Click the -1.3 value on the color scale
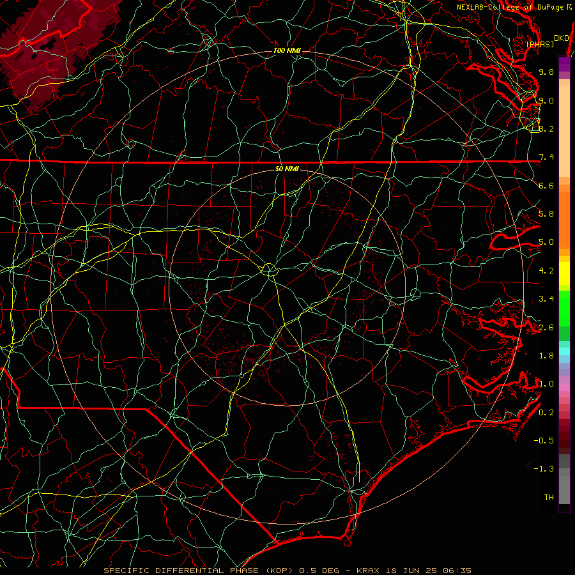This screenshot has height=575, width=575. [x=544, y=469]
